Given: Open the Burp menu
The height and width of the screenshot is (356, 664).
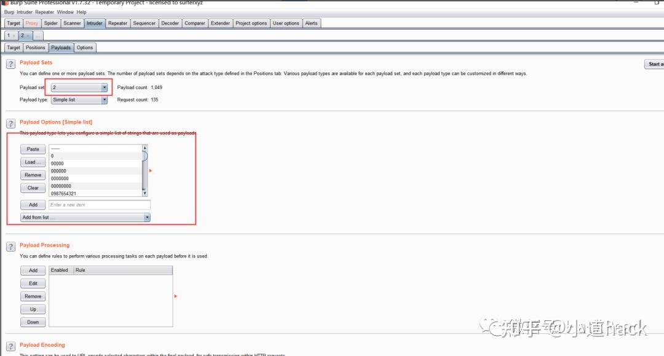Looking at the screenshot, I should (9, 12).
